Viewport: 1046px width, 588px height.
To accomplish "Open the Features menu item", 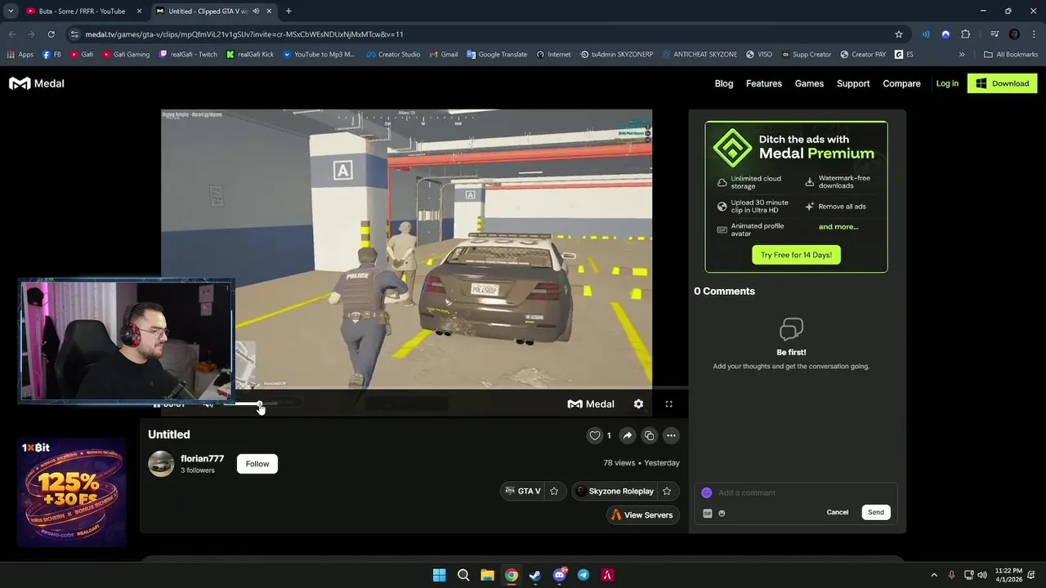I will [x=764, y=83].
